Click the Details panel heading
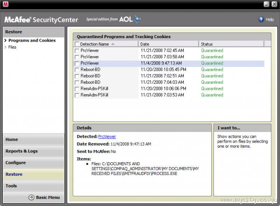This screenshot has width=280, height=206. pyautogui.click(x=84, y=128)
